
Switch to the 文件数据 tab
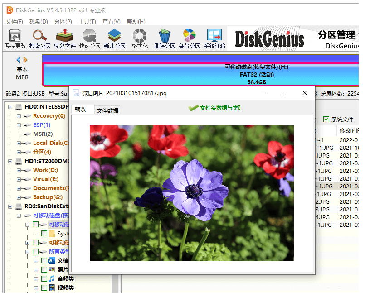(107, 110)
